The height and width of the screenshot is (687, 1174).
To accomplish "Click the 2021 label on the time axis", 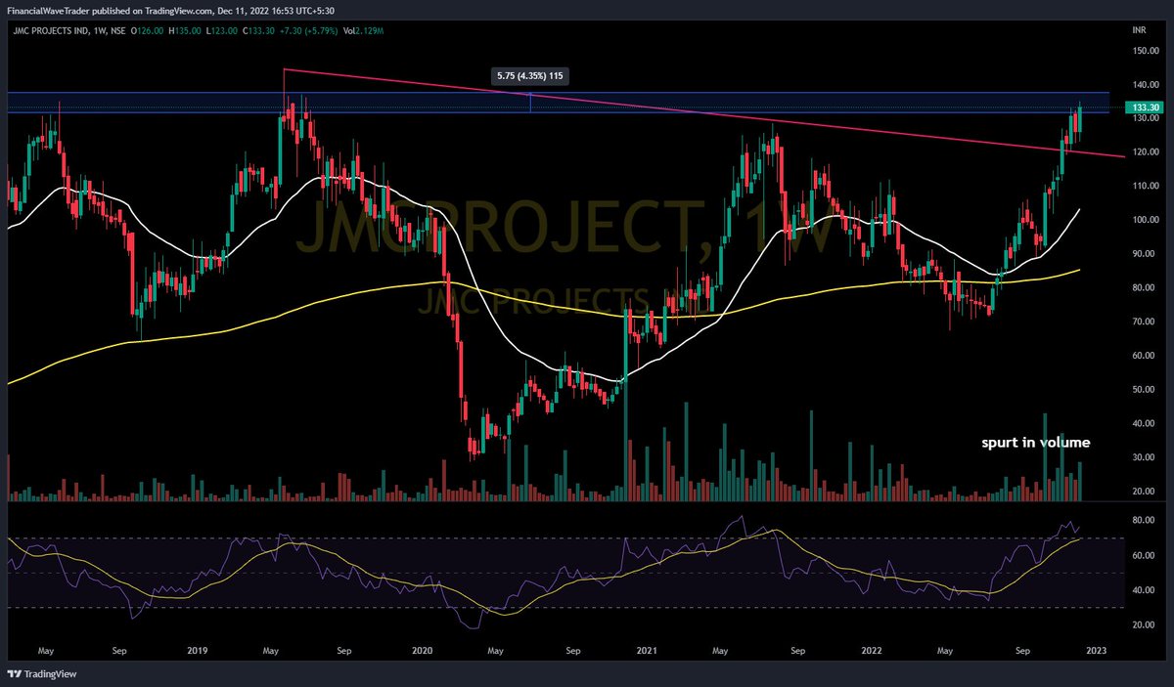I will (646, 649).
